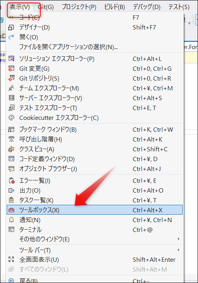Screen dimensions: 198x283
Task: Select 全画面表示(U) label
Action: [x=39, y=259]
